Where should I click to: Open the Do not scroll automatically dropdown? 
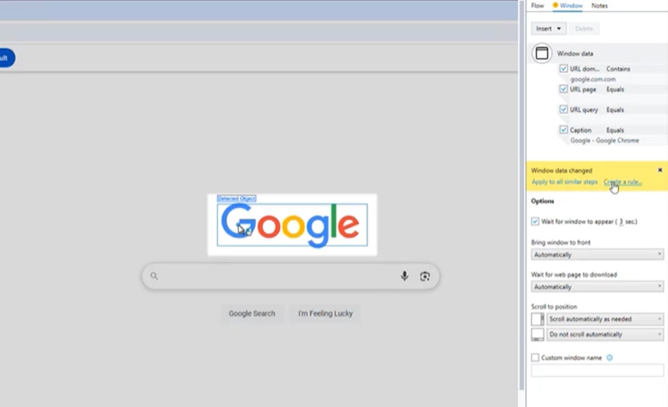(605, 335)
